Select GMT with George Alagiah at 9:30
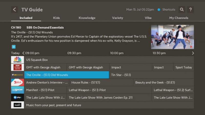The image size is (205, 115). click(88, 67)
